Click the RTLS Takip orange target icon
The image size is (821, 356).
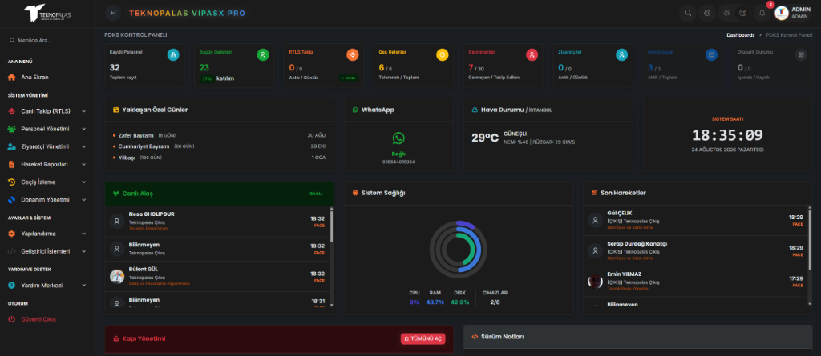[x=353, y=54]
